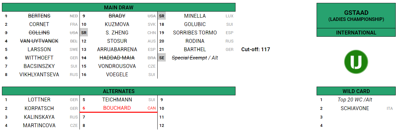Select the ALTERNATES header bar
Screen dimensions: 398x133
pyautogui.click(x=119, y=91)
